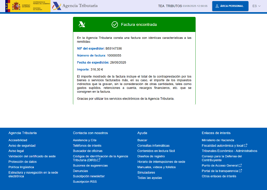Click the user icon in Área Personal

coord(217,6)
